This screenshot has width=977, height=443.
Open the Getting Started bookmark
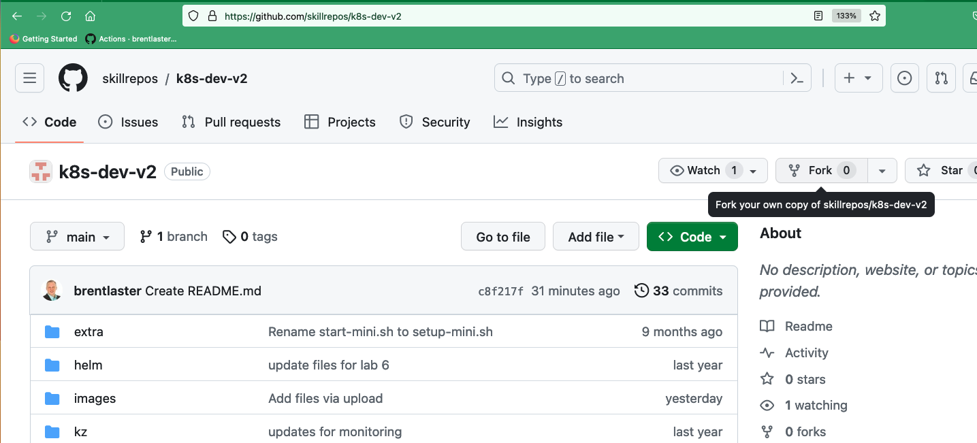click(44, 39)
